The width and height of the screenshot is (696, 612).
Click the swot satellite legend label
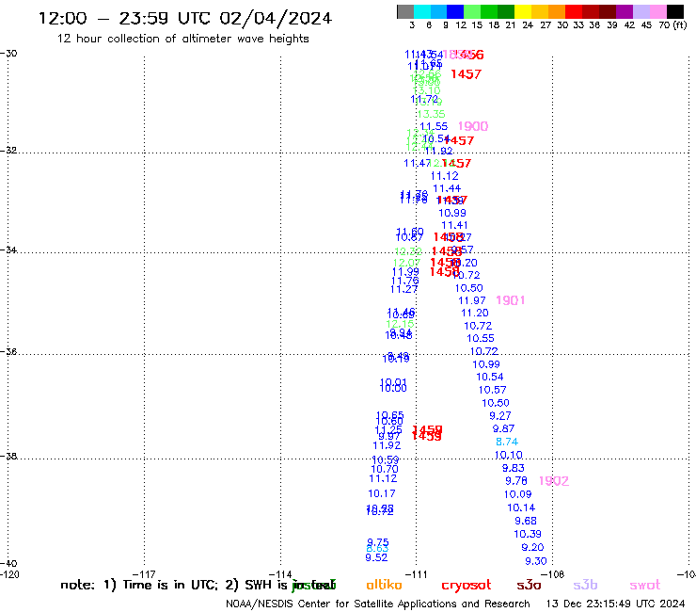pos(645,585)
